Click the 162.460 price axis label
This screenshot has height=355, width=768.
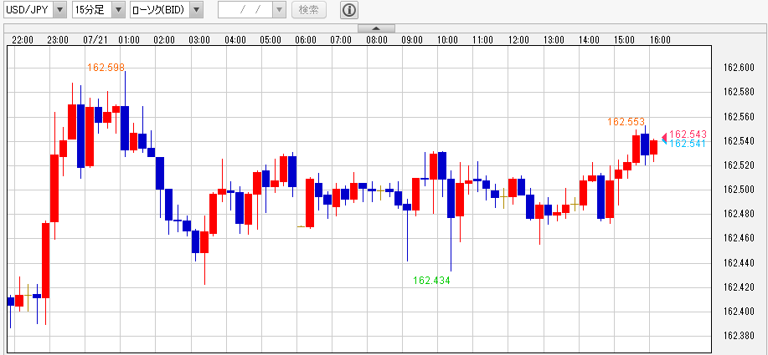pyautogui.click(x=739, y=238)
